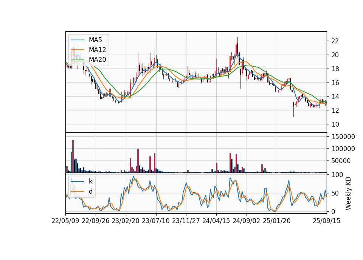Click the KD axis value 0
This screenshot has width=363, height=260.
coord(334,211)
